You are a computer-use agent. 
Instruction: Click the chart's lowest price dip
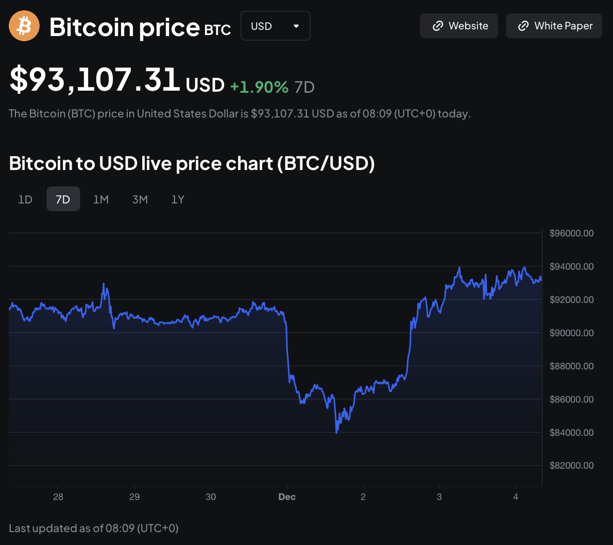pyautogui.click(x=336, y=432)
